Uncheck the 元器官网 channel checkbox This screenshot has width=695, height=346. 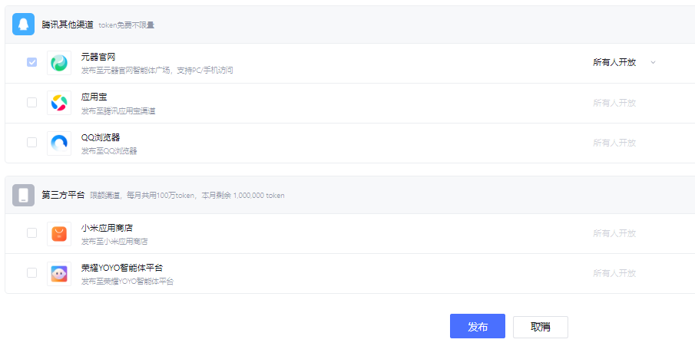[x=31, y=62]
